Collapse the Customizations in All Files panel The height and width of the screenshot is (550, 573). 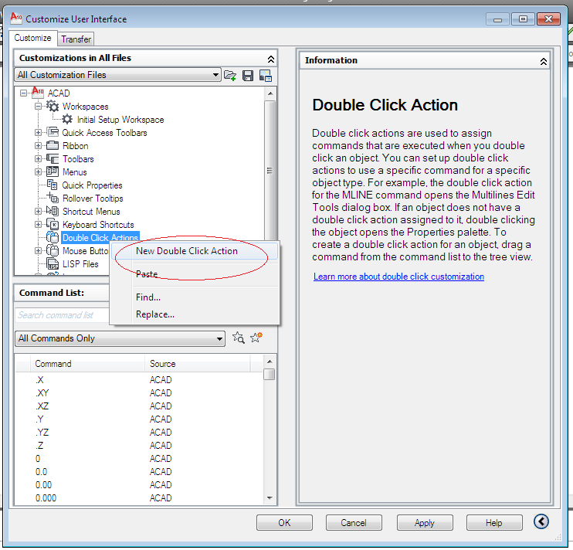[x=271, y=59]
